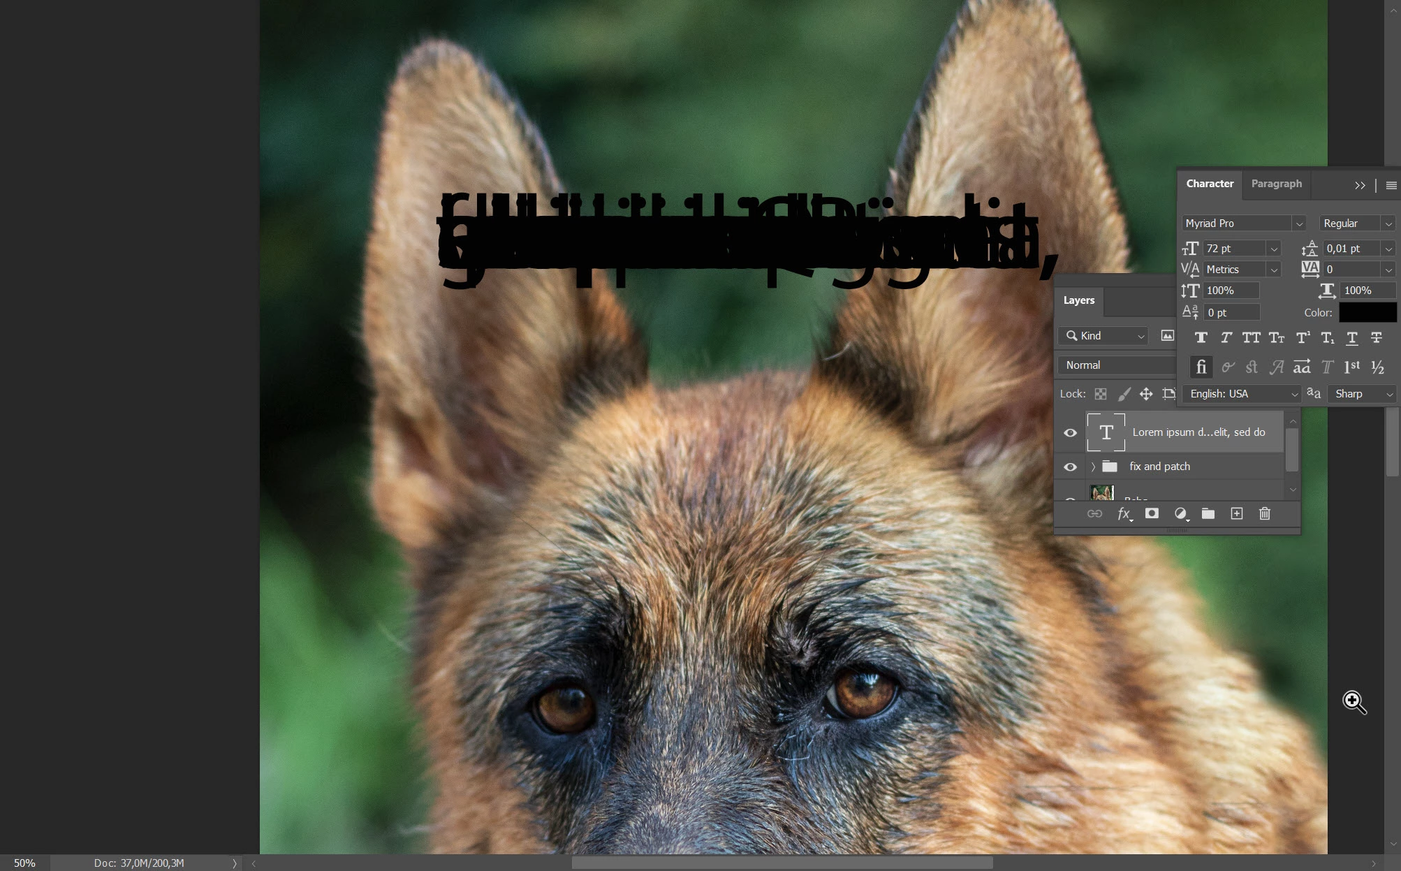
Task: Collapse the Character panel with double arrows
Action: click(x=1359, y=186)
